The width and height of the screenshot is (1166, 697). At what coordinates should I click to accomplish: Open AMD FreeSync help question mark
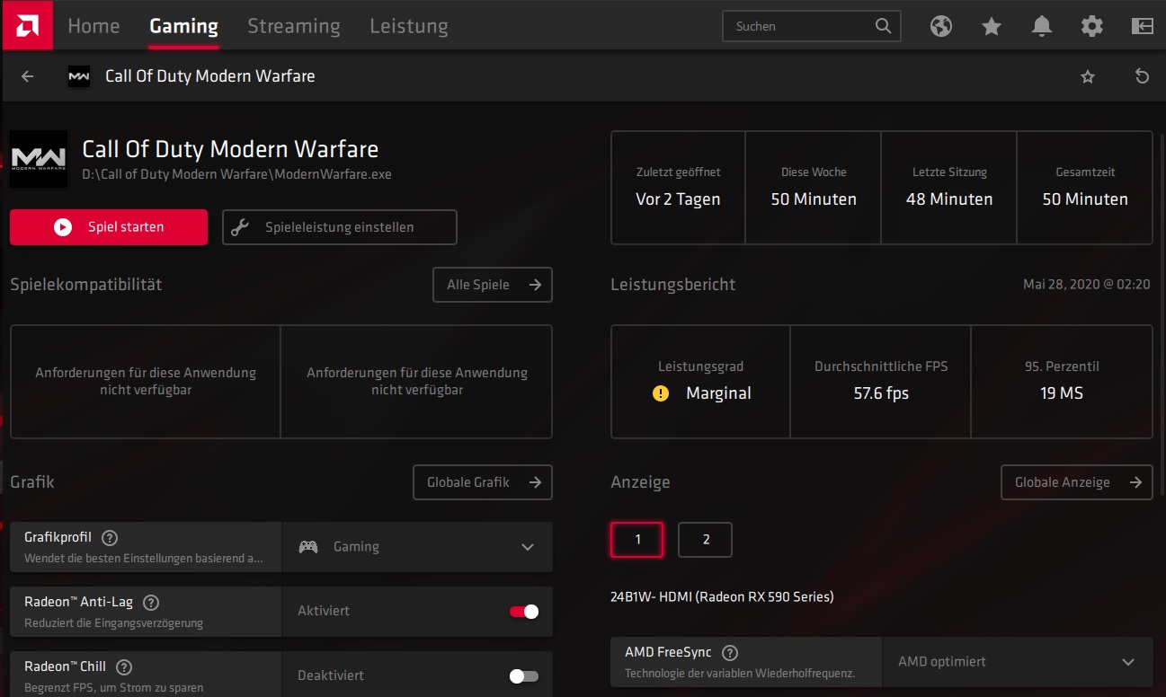click(730, 653)
